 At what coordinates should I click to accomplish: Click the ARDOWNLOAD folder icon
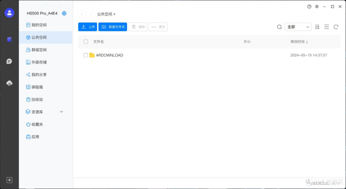click(92, 55)
